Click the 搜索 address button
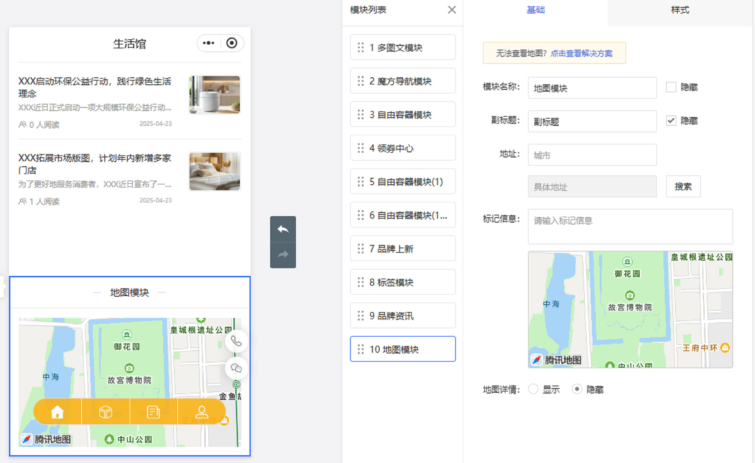Screen dimensions: 755x463 (x=683, y=186)
